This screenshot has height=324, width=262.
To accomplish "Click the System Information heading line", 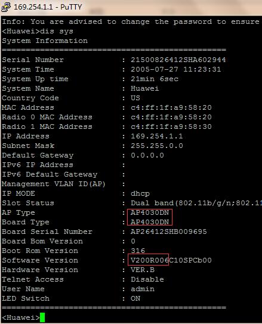I will coord(45,41).
